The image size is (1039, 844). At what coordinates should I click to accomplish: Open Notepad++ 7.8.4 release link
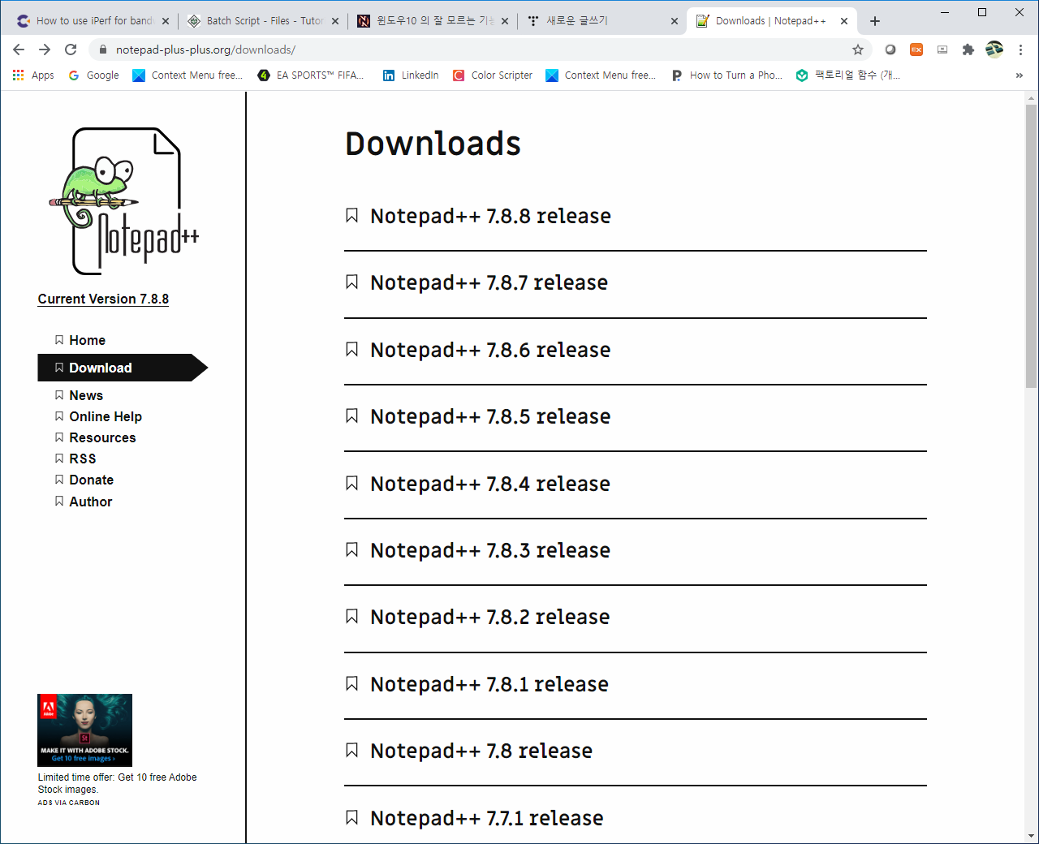click(x=490, y=484)
